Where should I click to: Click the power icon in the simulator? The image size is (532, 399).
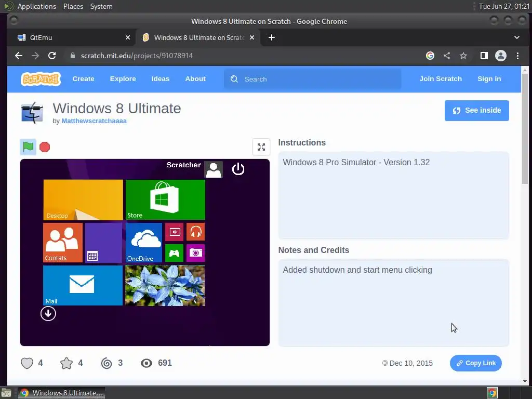(238, 169)
